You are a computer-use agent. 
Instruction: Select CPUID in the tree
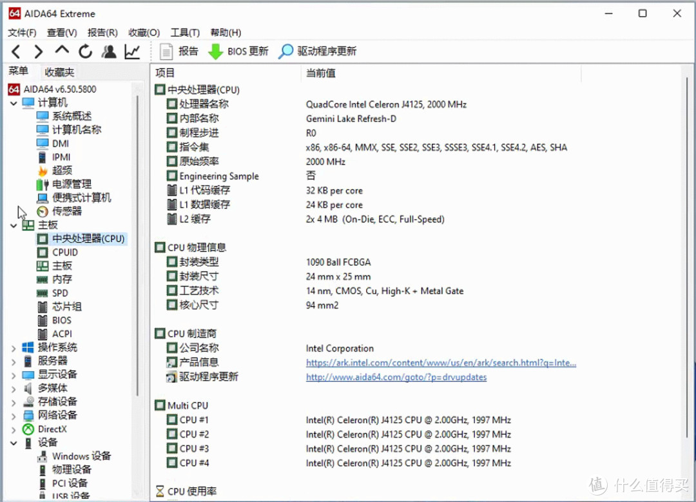(x=58, y=252)
